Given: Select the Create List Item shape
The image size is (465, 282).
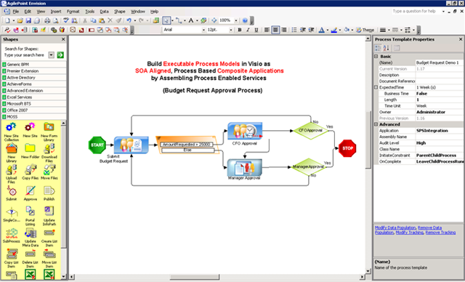Looking at the screenshot, I should click(49, 237).
